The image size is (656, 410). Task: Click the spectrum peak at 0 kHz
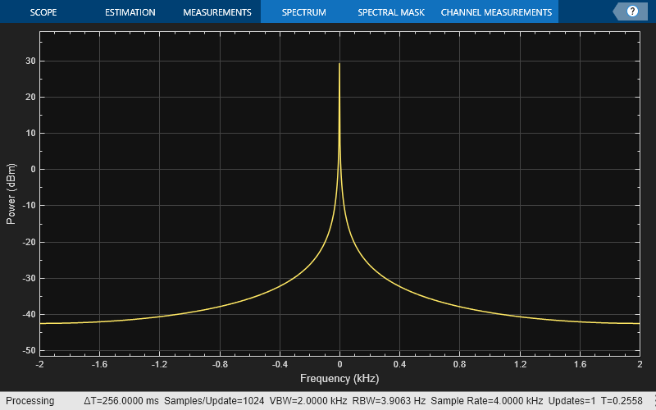(339, 64)
